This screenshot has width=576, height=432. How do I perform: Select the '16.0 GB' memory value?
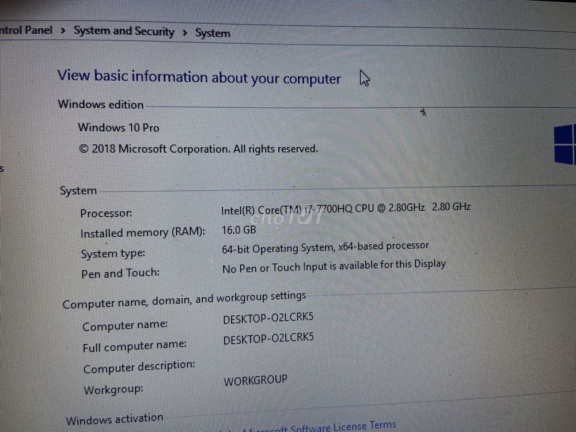239,230
